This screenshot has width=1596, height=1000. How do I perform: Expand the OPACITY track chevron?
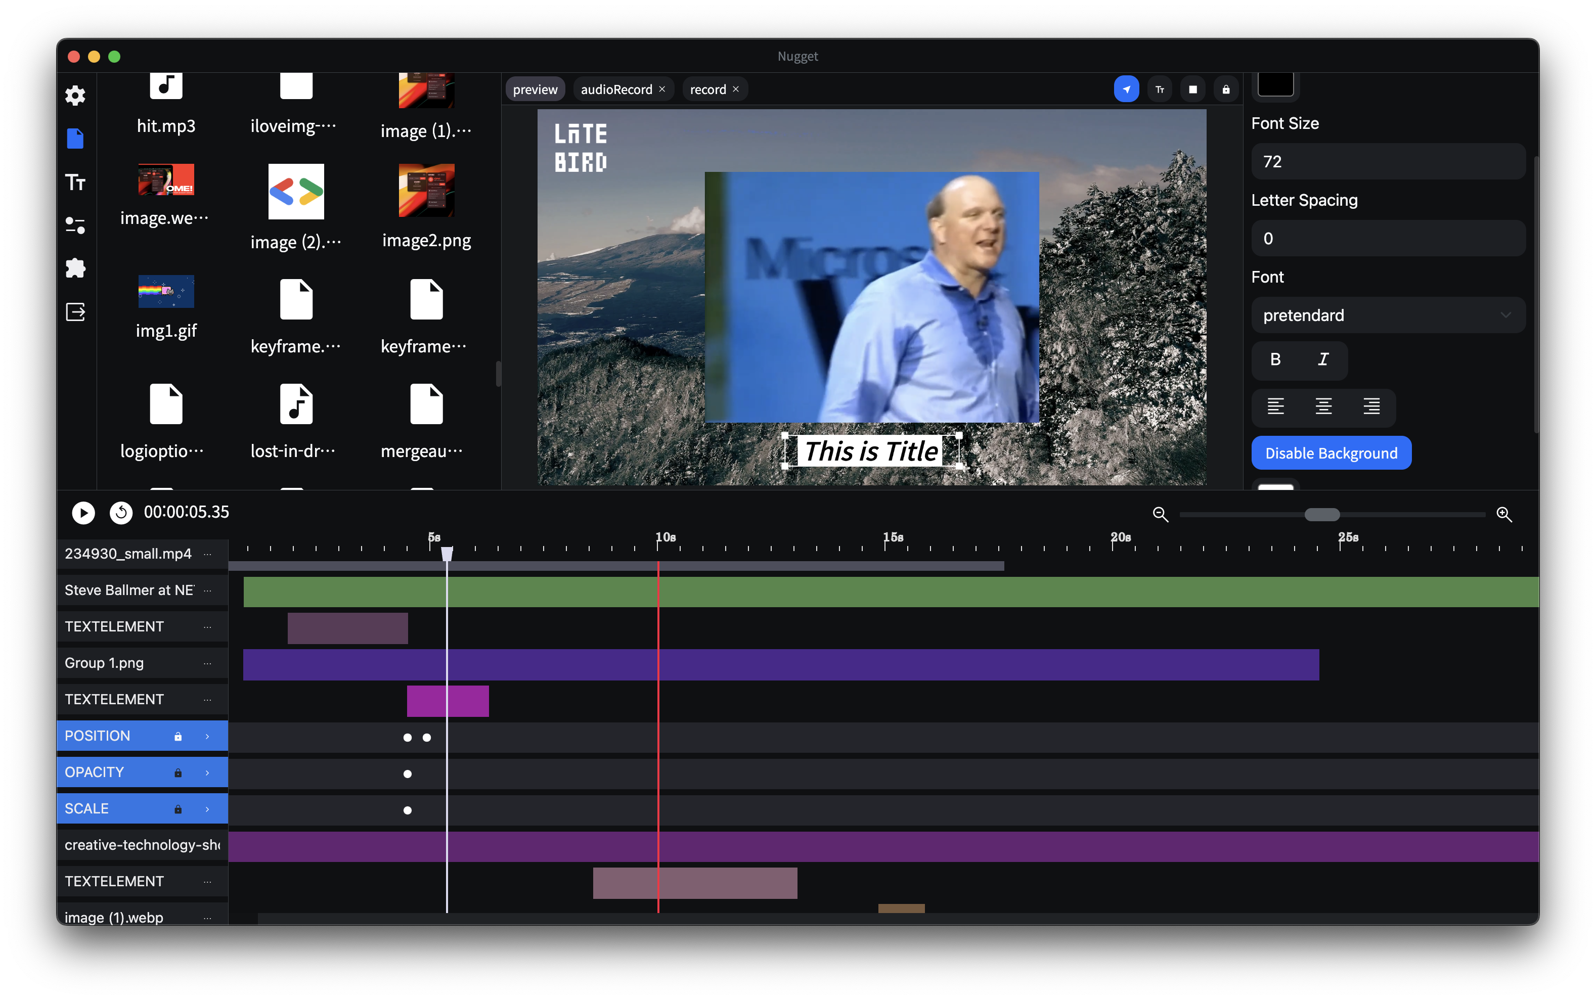point(207,772)
